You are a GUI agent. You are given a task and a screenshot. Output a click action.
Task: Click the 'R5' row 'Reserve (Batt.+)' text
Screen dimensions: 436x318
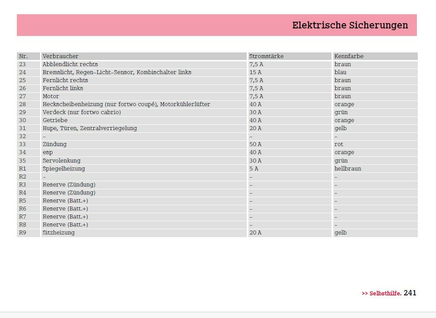(x=65, y=201)
